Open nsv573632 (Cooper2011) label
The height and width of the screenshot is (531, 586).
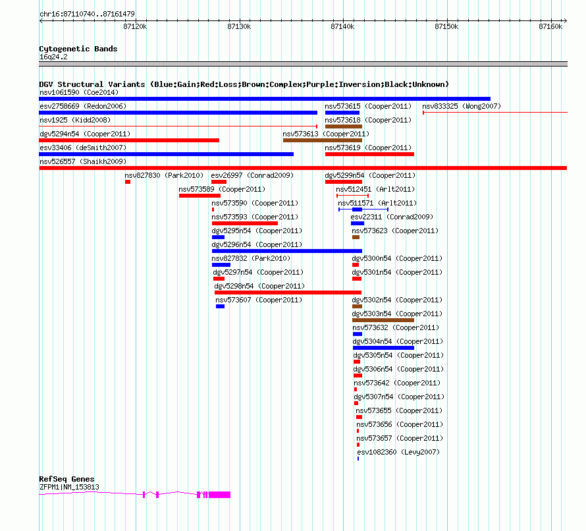click(396, 327)
